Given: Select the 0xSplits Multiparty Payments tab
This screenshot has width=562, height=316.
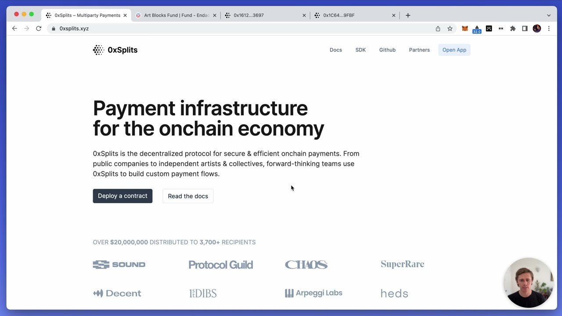Looking at the screenshot, I should (x=86, y=15).
